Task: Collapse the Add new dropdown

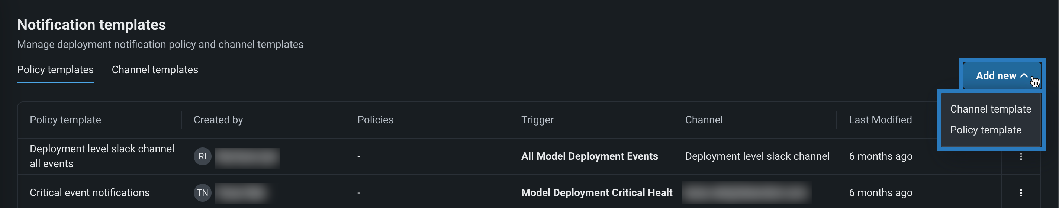Action: pos(1001,75)
